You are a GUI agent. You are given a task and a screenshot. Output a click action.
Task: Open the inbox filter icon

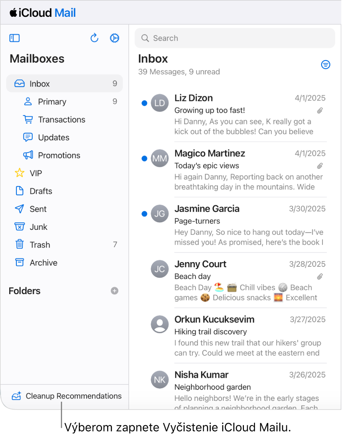coord(326,65)
